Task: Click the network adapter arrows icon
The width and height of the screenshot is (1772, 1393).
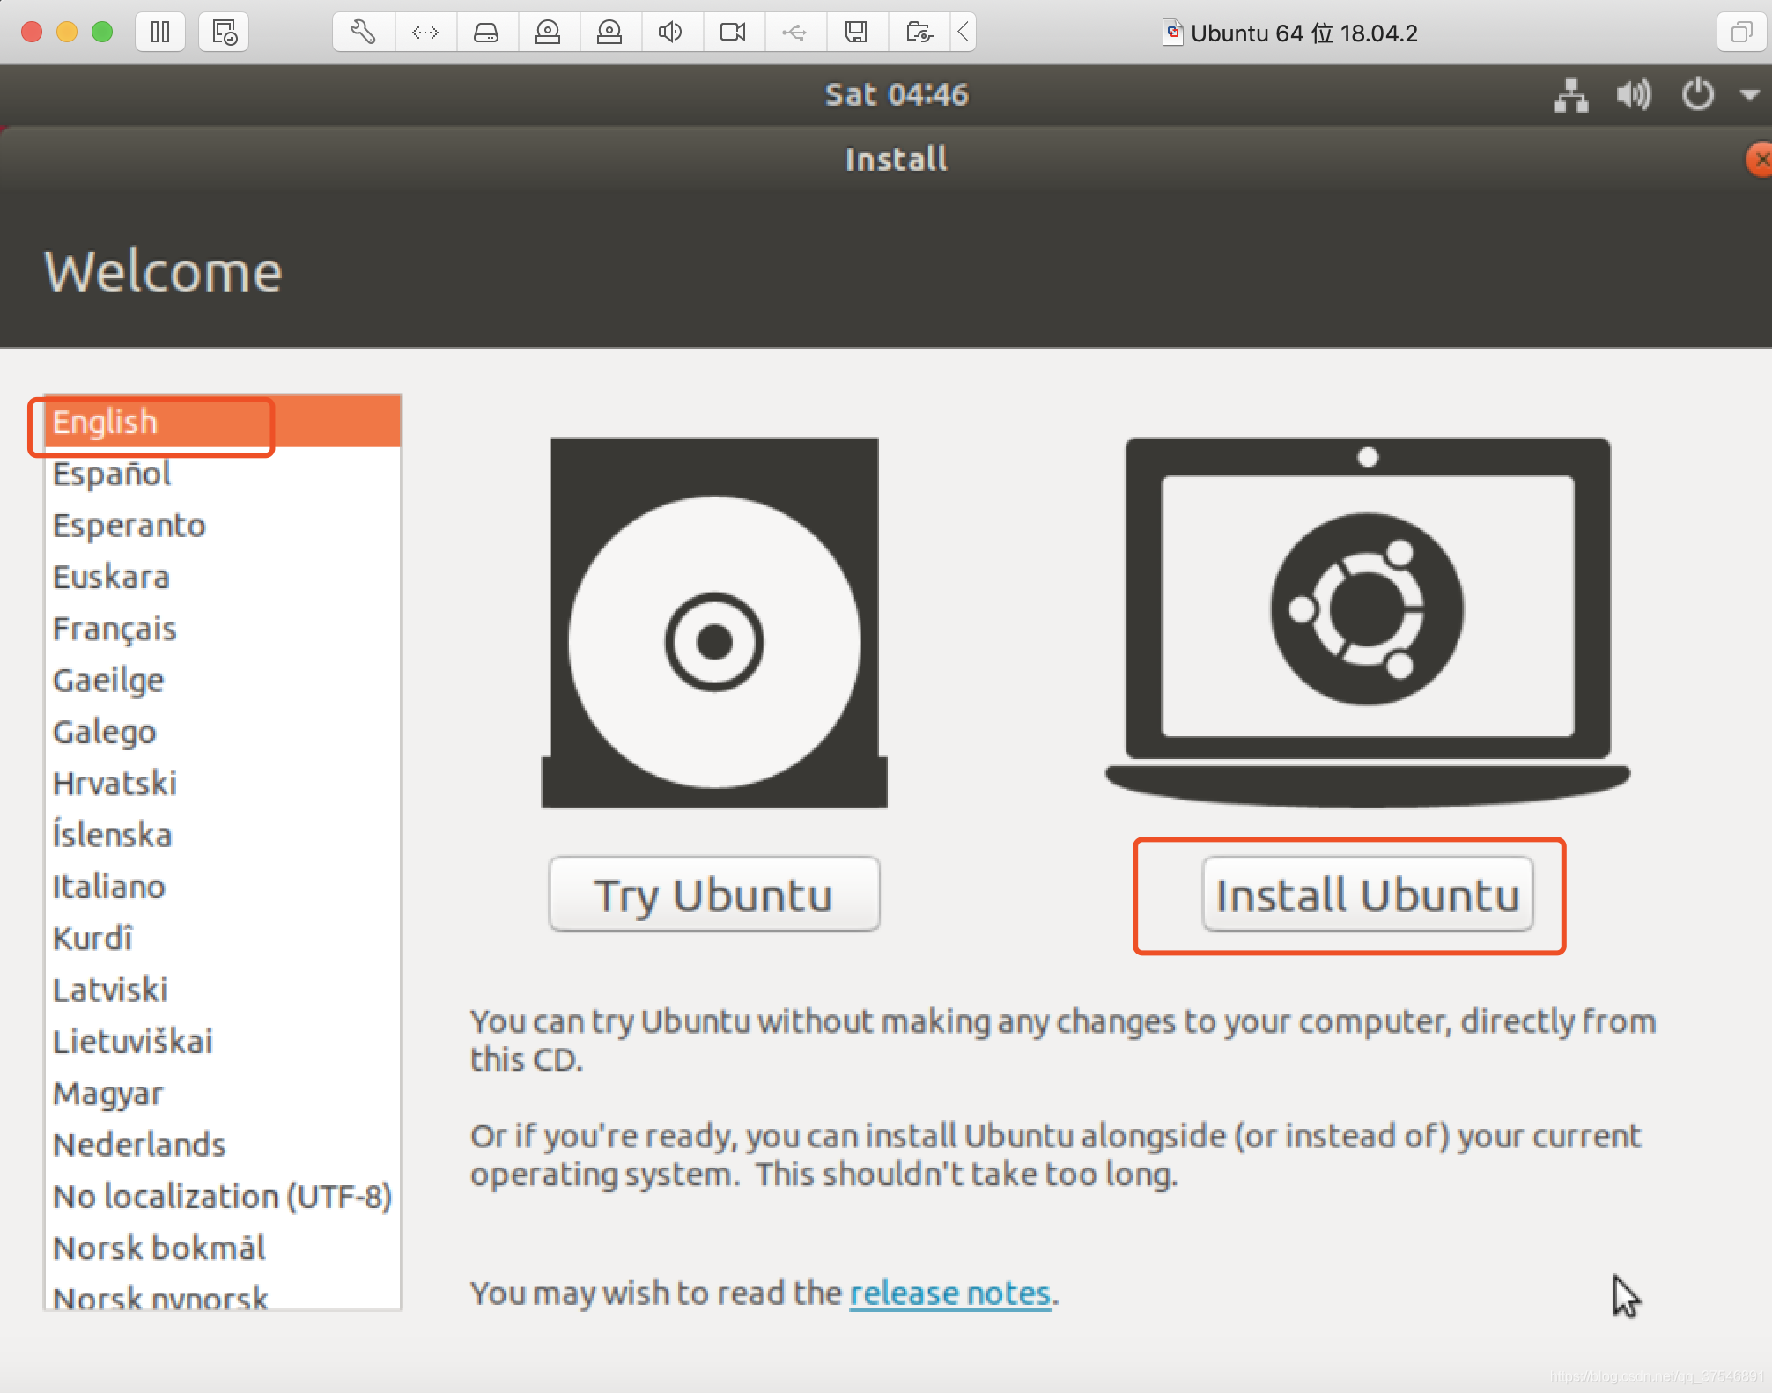Action: 425,33
